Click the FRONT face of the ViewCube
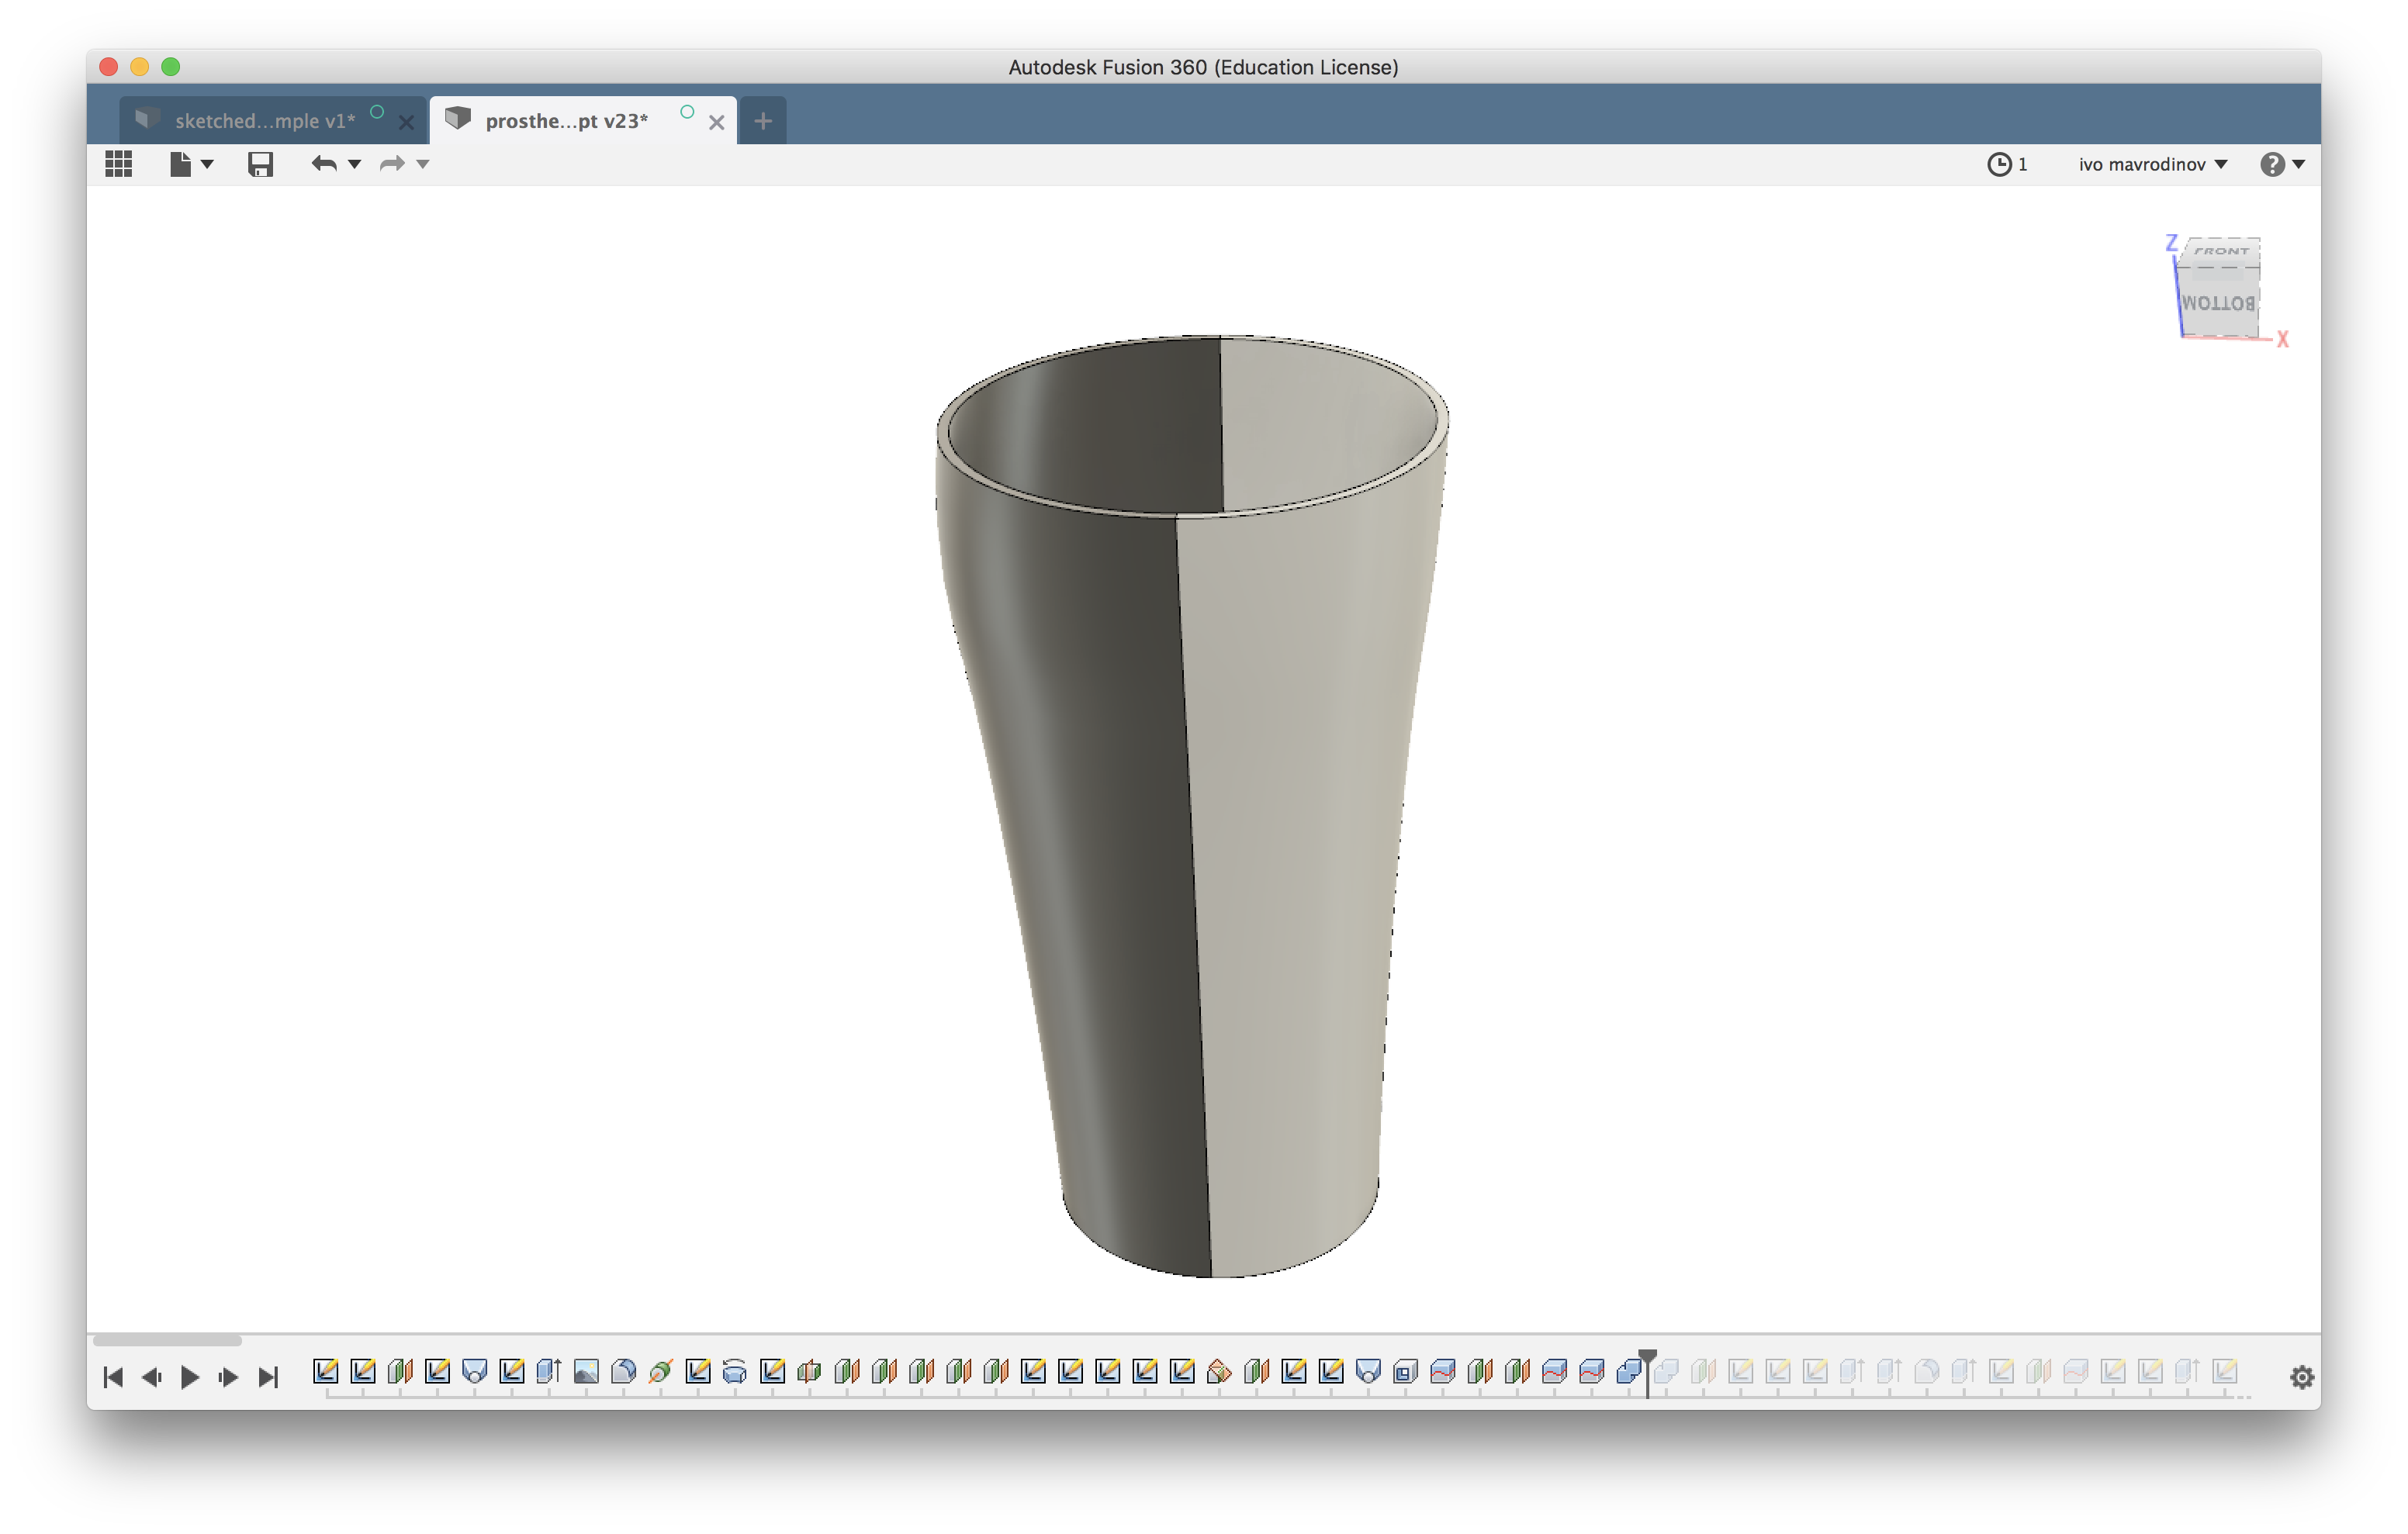Screen dimensions: 2408x1534 [x=2221, y=251]
